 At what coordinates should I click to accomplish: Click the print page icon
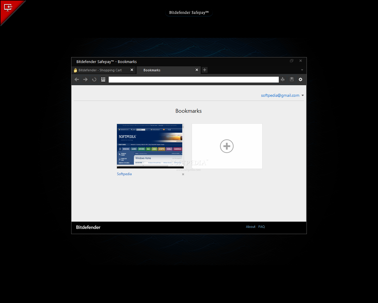point(283,79)
